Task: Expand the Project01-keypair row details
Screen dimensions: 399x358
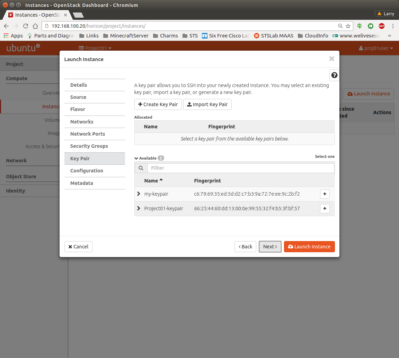Action: pyautogui.click(x=139, y=208)
